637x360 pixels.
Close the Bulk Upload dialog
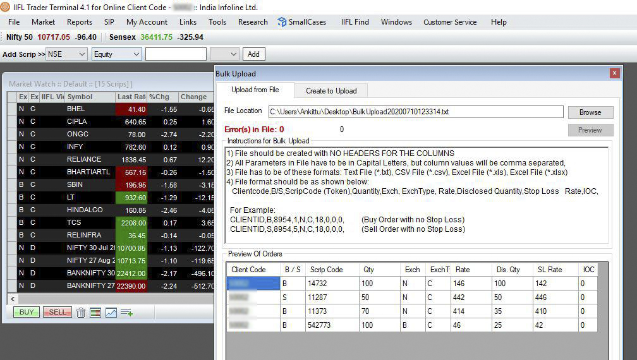tap(614, 73)
